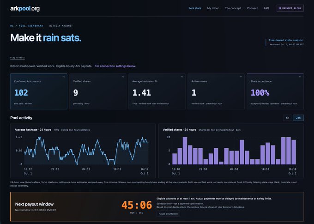Click the Measured Oct 2, 04:12 PM EDT text
This screenshot has width=314, height=224.
coord(287,44)
